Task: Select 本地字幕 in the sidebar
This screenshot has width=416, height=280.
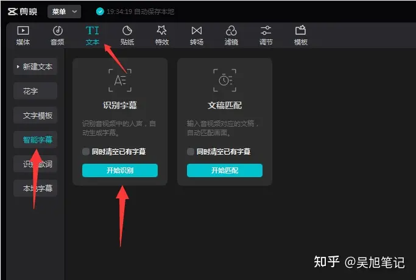Action: pos(35,189)
